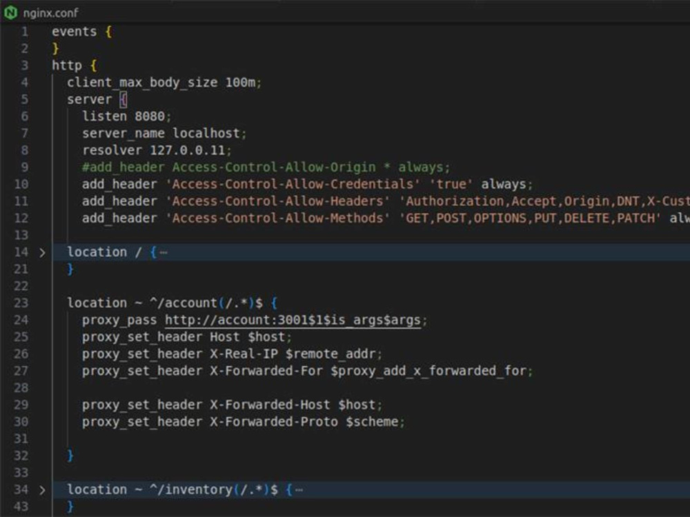Unfold the ellipsis after the inventory location brace

(299, 489)
